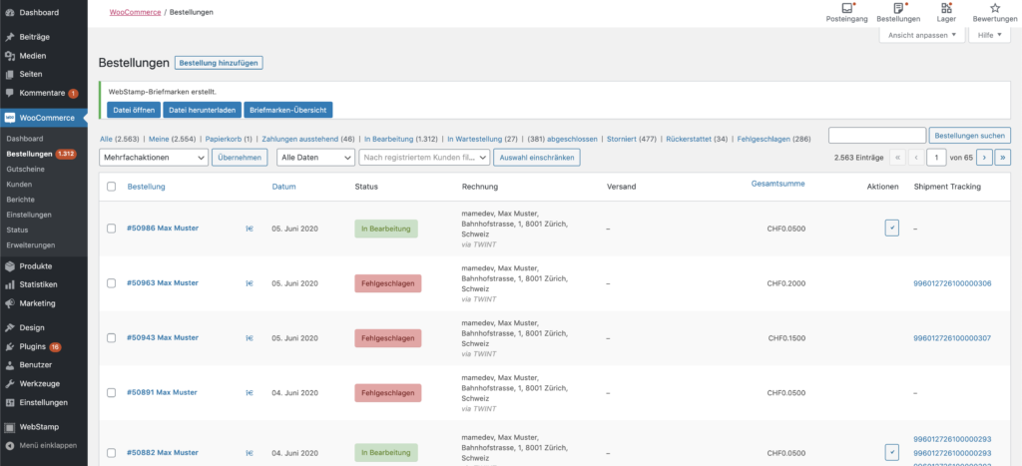Screen dimensions: 1022x466
Task: Open Status in WooCommerce submenu
Action: click(17, 231)
